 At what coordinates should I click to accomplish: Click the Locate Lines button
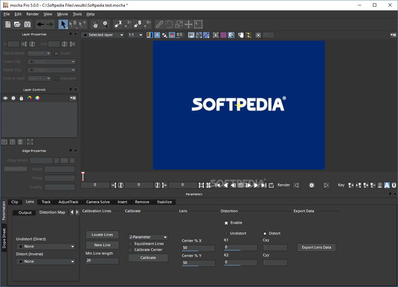pyautogui.click(x=102, y=235)
